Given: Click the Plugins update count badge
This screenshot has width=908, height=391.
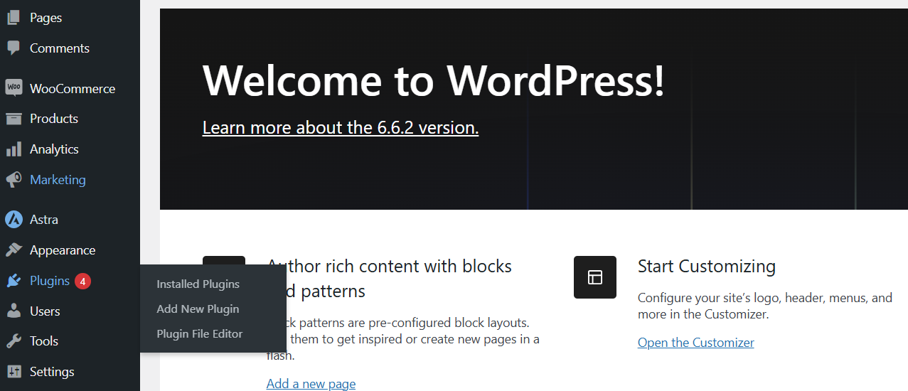Looking at the screenshot, I should (82, 282).
